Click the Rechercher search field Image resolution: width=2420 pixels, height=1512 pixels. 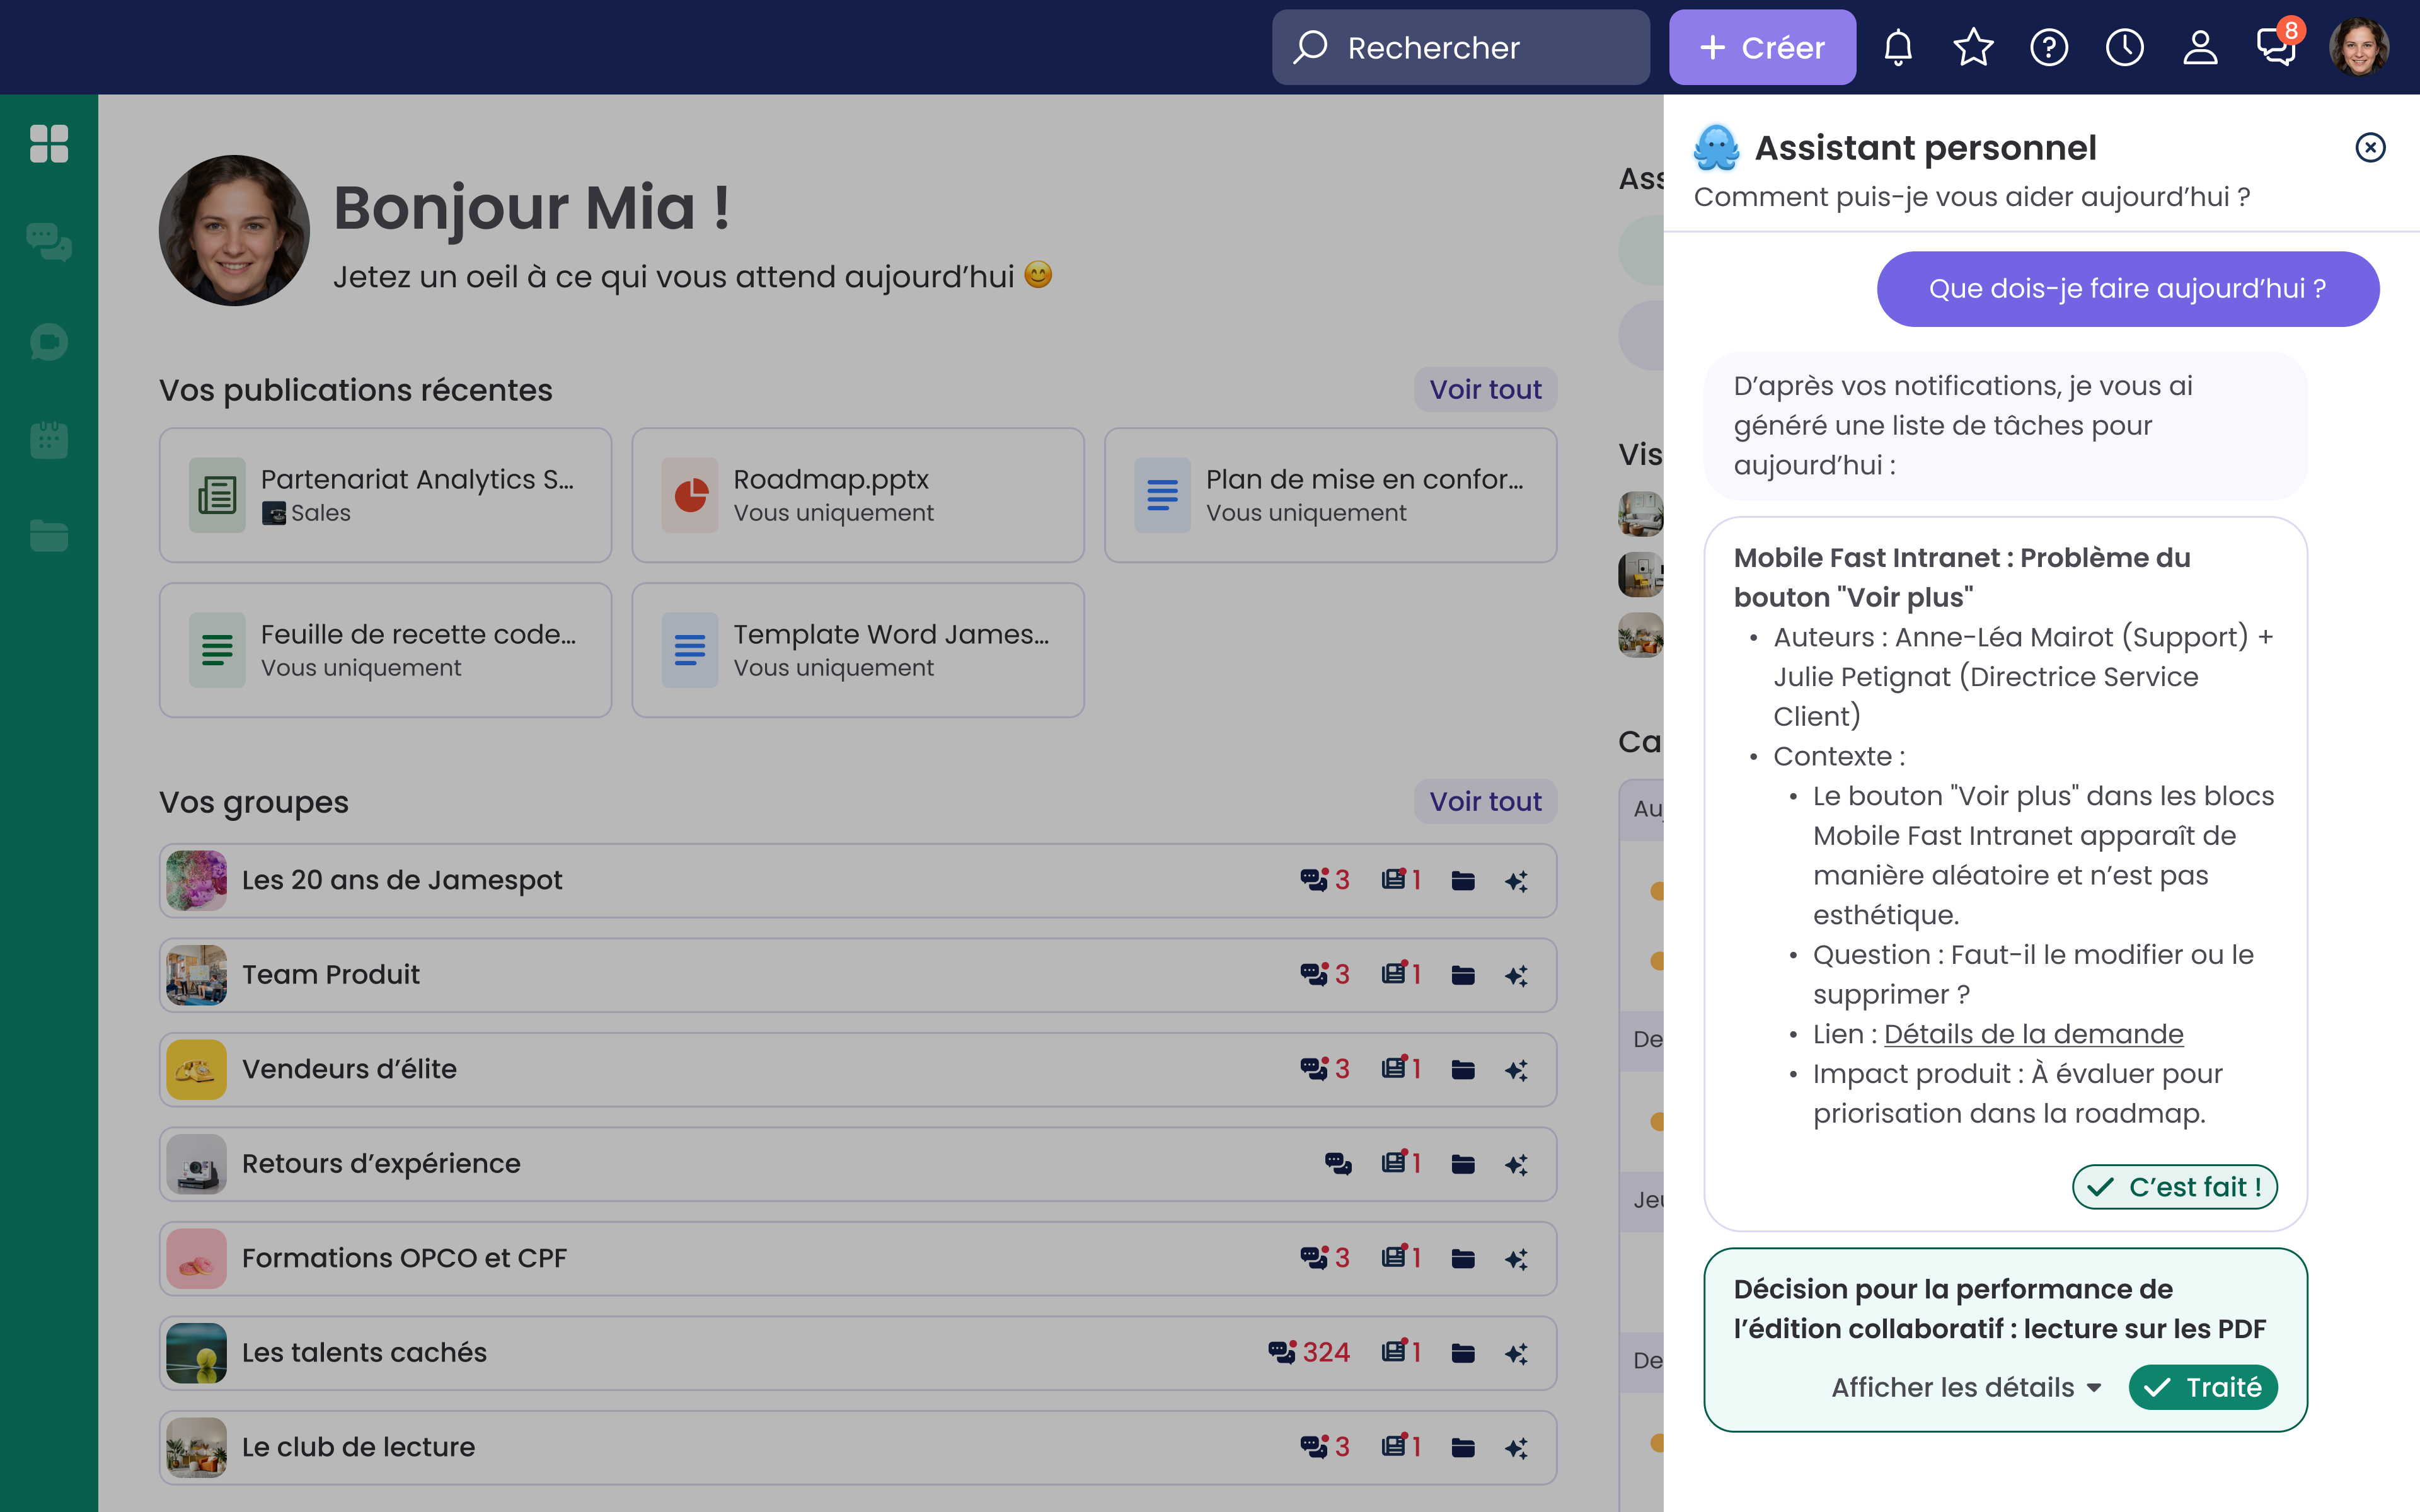(x=1460, y=47)
